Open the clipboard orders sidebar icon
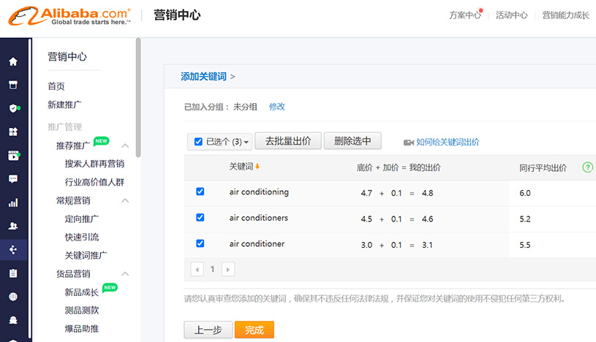This screenshot has height=342, width=596. coord(13,273)
